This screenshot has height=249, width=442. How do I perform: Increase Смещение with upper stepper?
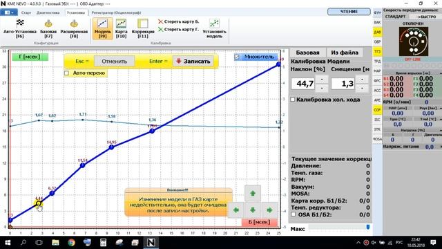pos(362,80)
